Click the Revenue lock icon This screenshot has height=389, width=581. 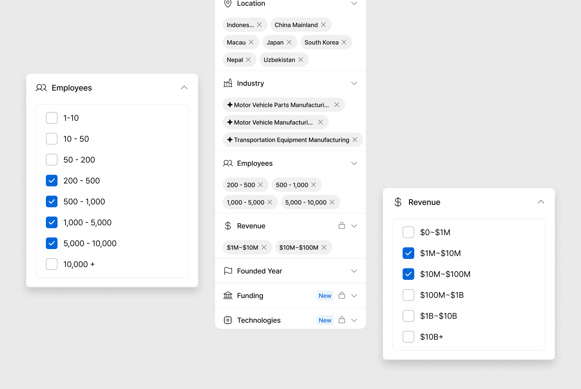pos(342,226)
